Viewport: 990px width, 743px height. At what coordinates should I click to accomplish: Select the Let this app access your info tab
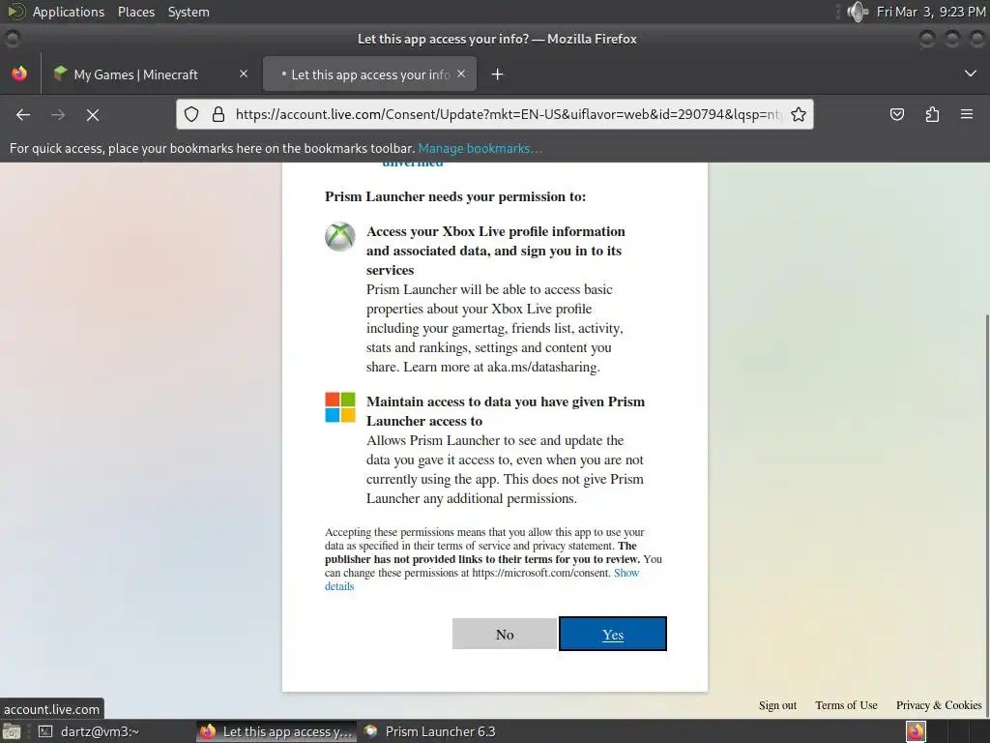[370, 74]
